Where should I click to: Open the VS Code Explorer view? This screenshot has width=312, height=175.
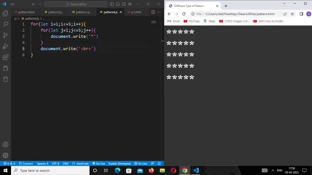point(6,13)
